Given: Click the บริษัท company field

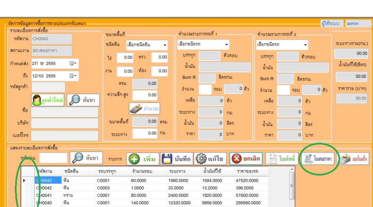Looking at the screenshot, I should click(65, 123).
